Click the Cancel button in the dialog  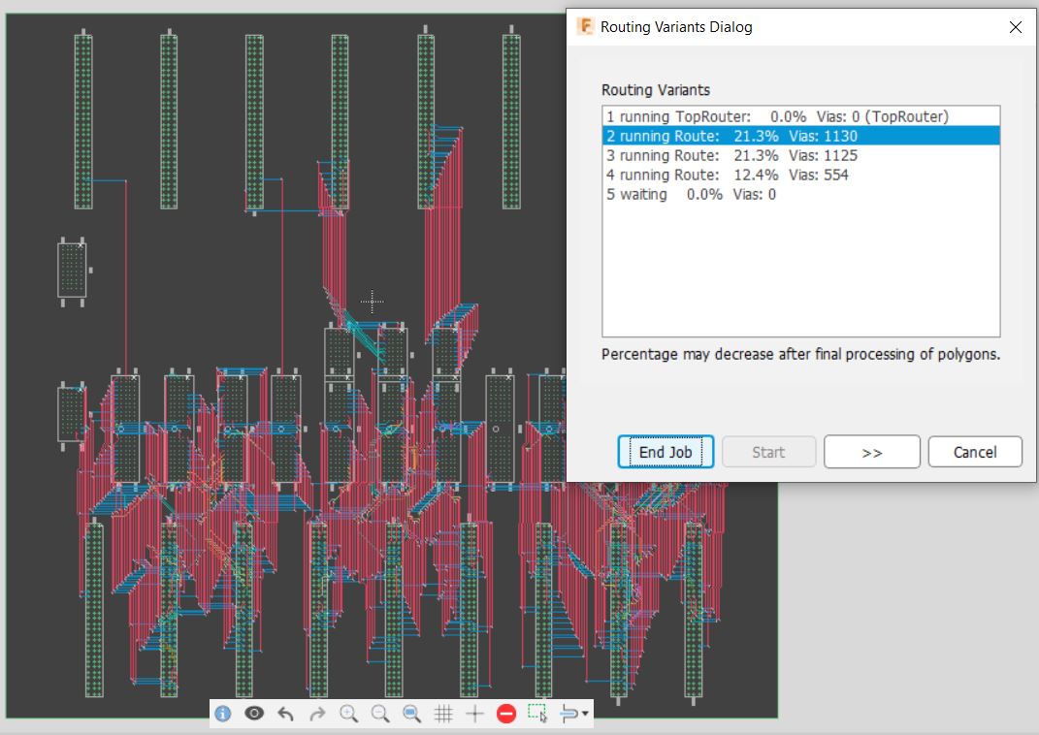tap(975, 452)
